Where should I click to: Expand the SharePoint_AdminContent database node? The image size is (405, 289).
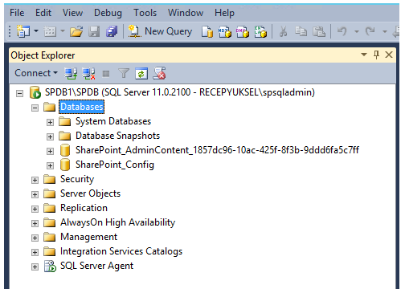(x=50, y=152)
